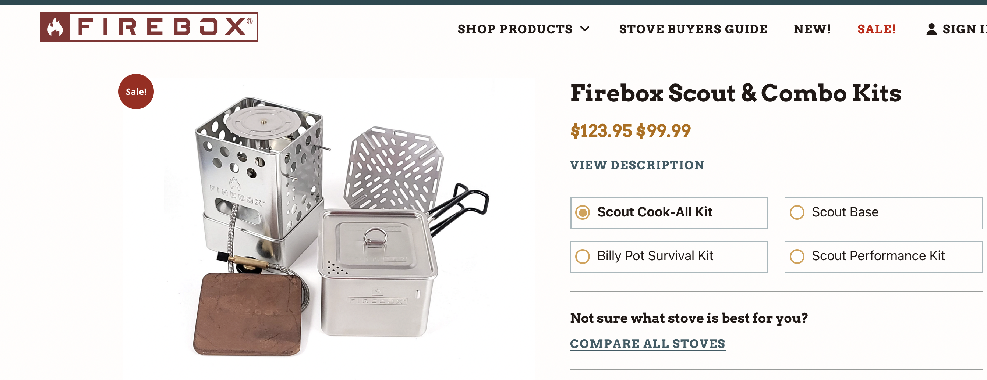Open the Compare All Stoves link

coord(648,344)
